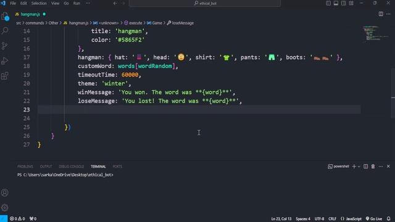Expand the src breadcrumb

19,23
